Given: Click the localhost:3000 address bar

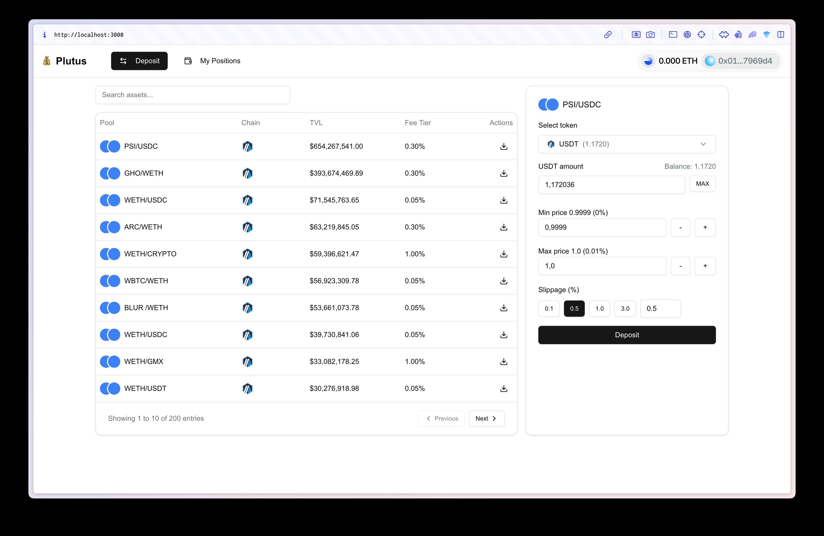Looking at the screenshot, I should click(x=89, y=35).
